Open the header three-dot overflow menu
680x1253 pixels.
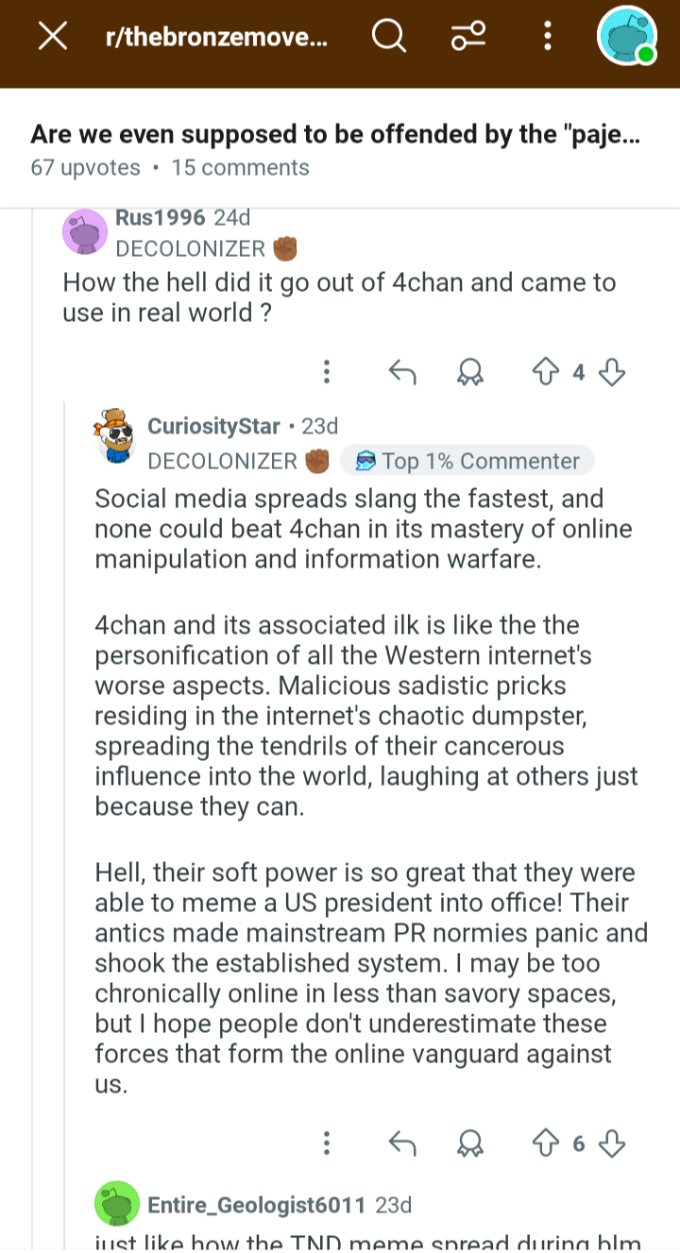tap(548, 37)
